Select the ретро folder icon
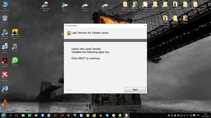This screenshot has height=118, width=211. point(185,19)
